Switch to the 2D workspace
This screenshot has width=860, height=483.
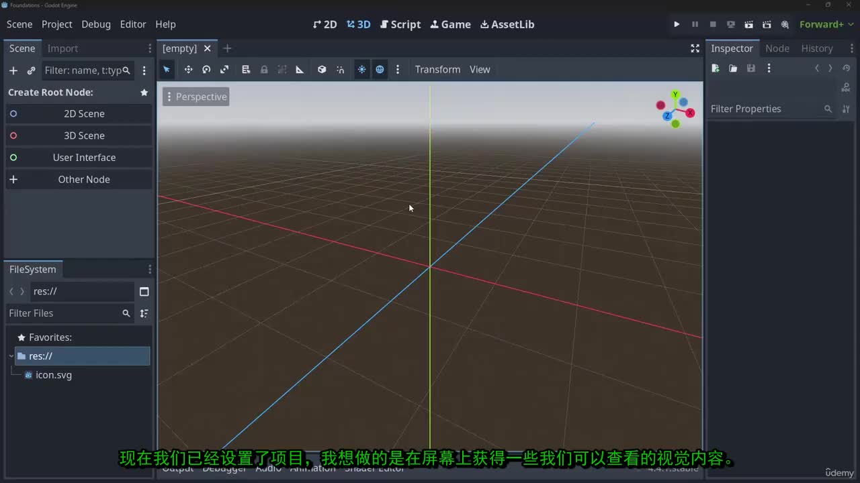(x=325, y=24)
